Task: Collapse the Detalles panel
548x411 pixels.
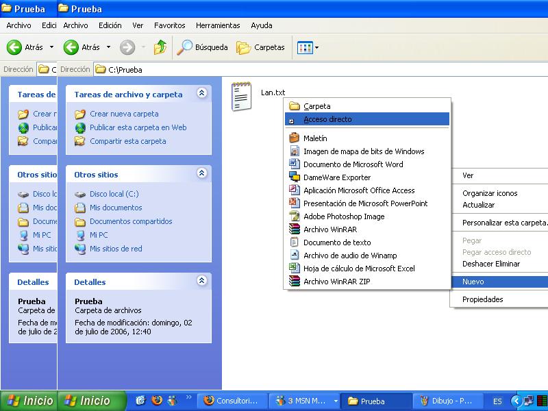Action: pyautogui.click(x=201, y=281)
